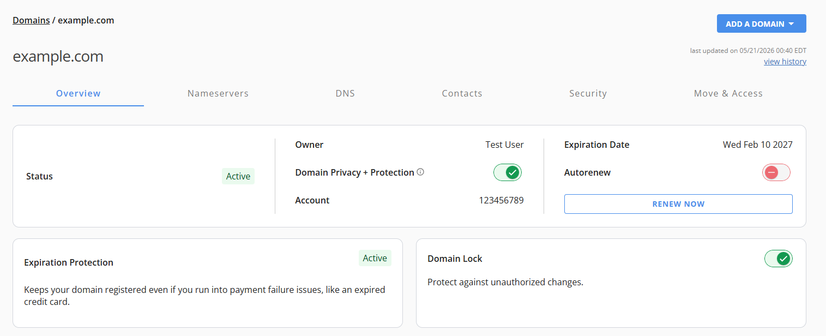Go to the DNS tab
This screenshot has width=826, height=336.
(x=345, y=93)
